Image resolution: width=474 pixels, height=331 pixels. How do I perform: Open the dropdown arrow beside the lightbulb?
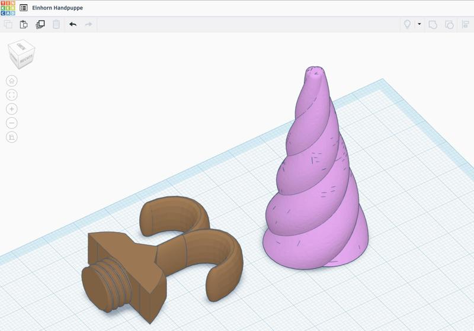pyautogui.click(x=419, y=24)
